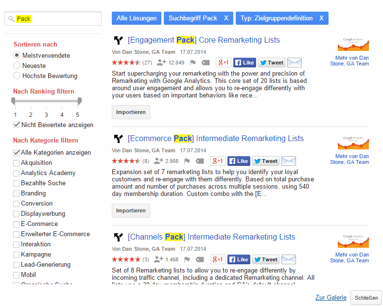Click Facebook Like for Engagement Pack
This screenshot has width=383, height=306.
[x=244, y=63]
